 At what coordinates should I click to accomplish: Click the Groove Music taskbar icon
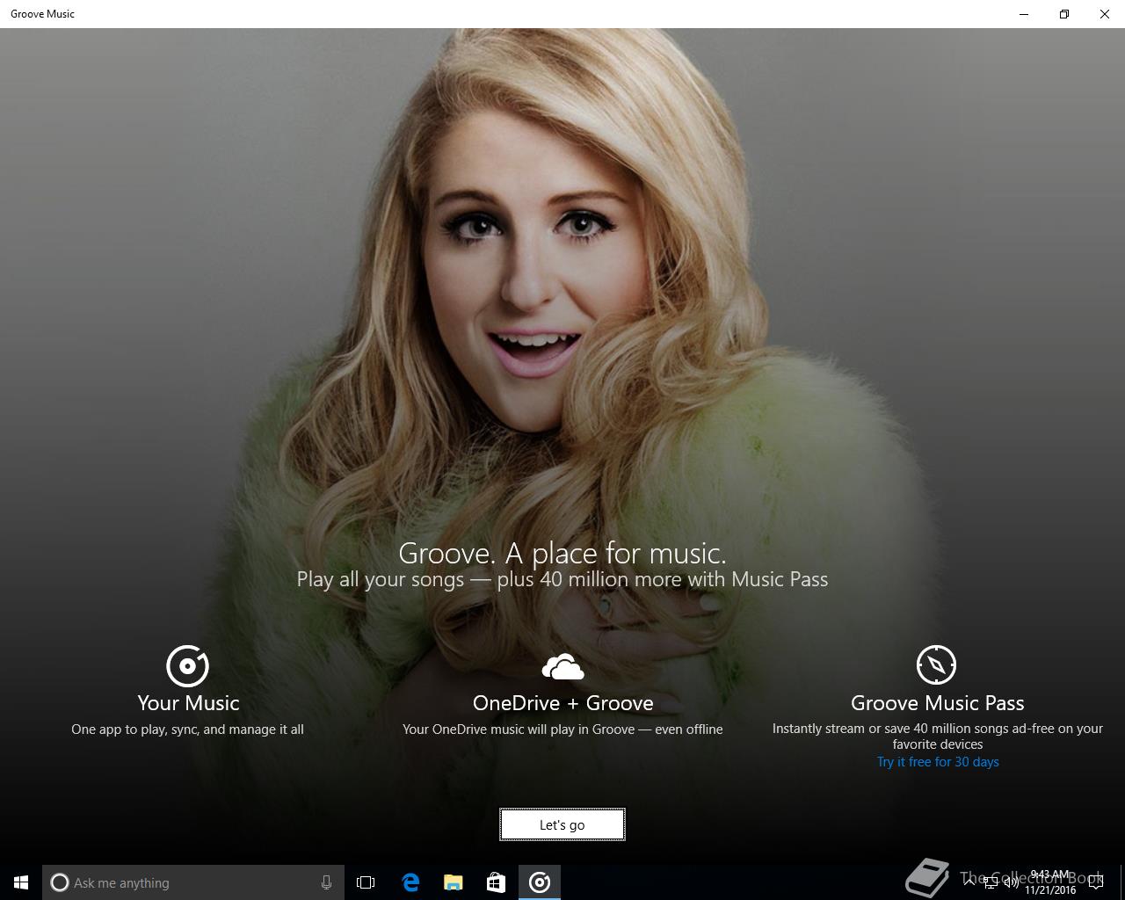click(540, 882)
